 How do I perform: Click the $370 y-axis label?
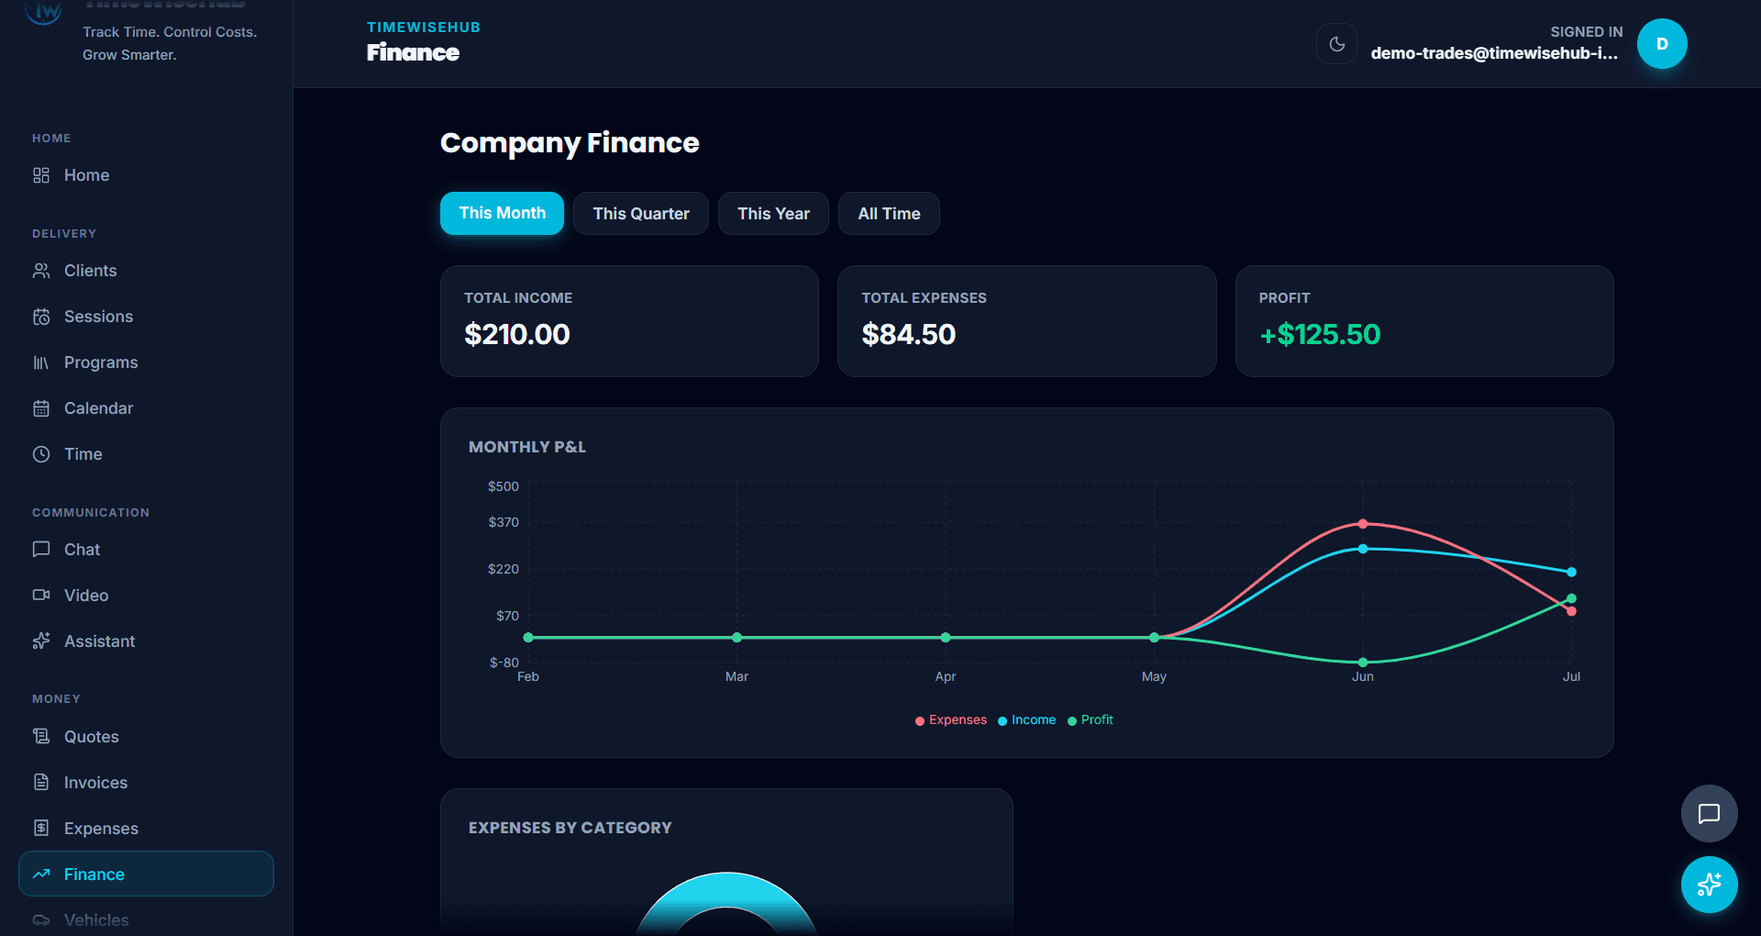point(504,522)
